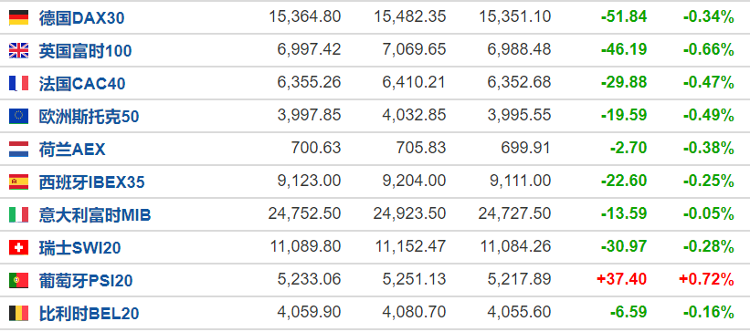This screenshot has height=332, width=750.
Task: Select the +0.72% change value
Action: (x=706, y=279)
